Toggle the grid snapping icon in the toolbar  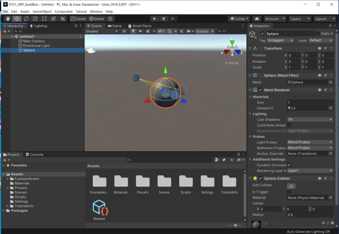coord(110,19)
